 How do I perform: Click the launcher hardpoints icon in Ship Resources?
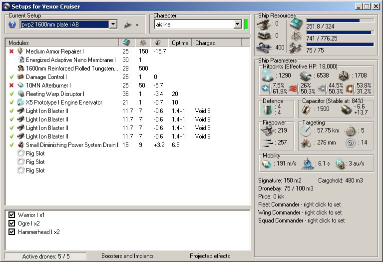264,35
